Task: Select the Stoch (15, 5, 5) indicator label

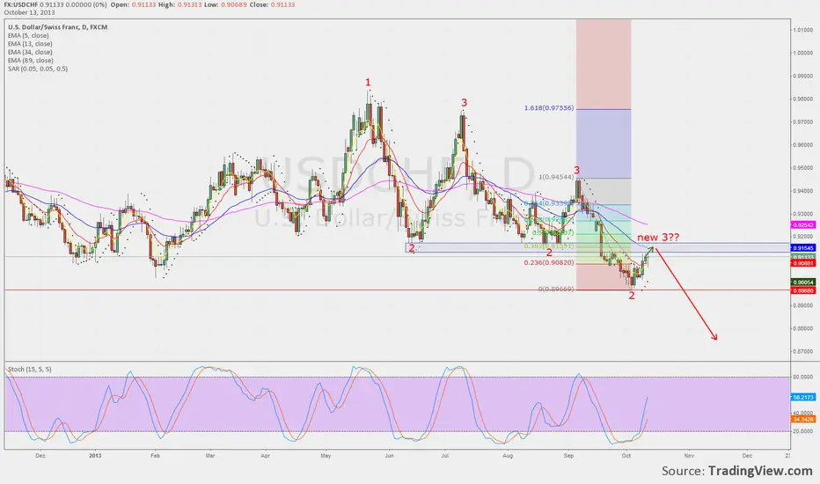Action: [x=30, y=370]
